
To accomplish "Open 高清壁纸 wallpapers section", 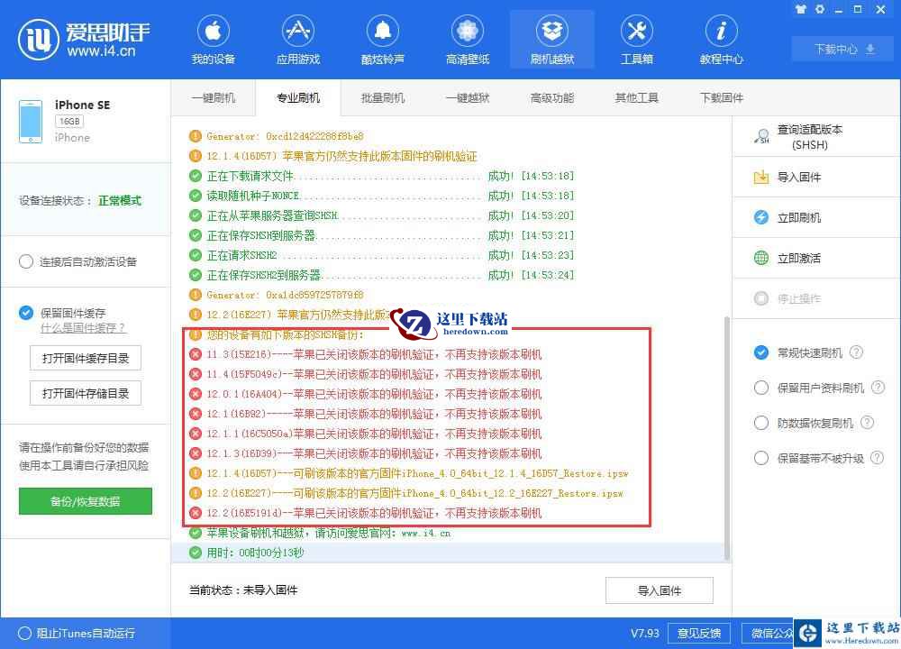I will click(467, 40).
